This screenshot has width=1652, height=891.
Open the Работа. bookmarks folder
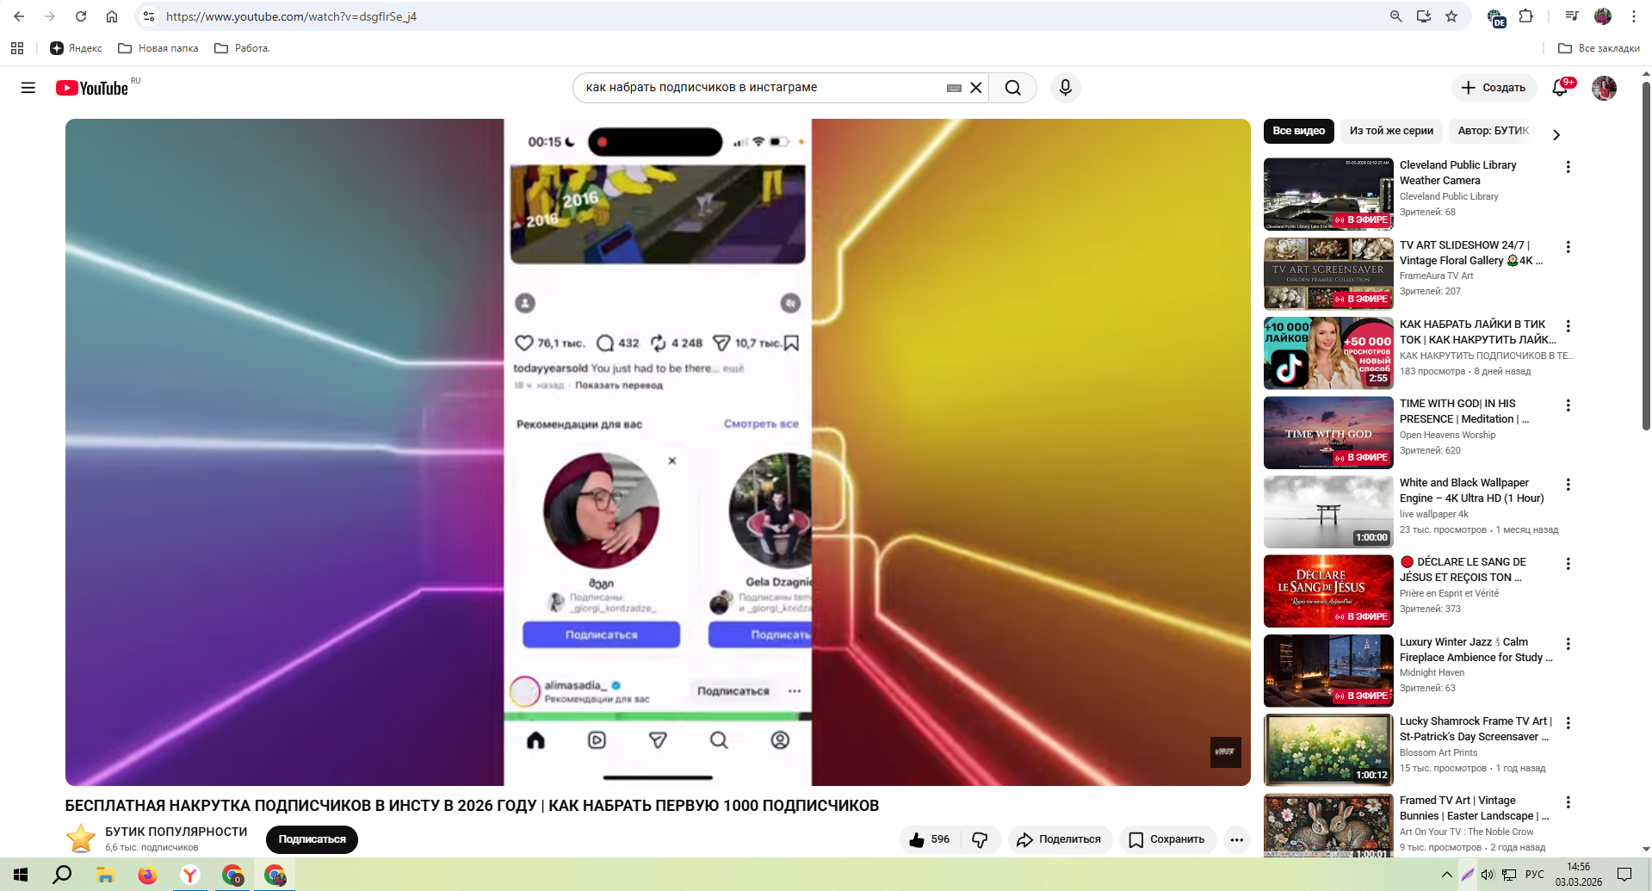tap(242, 48)
